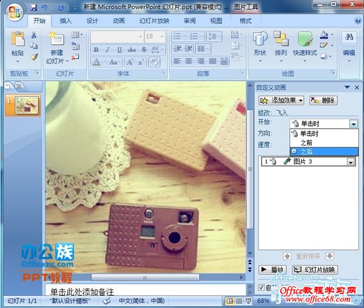Screen dimensions: 364x308
Task: Close the custom animation pane
Action: click(357, 88)
